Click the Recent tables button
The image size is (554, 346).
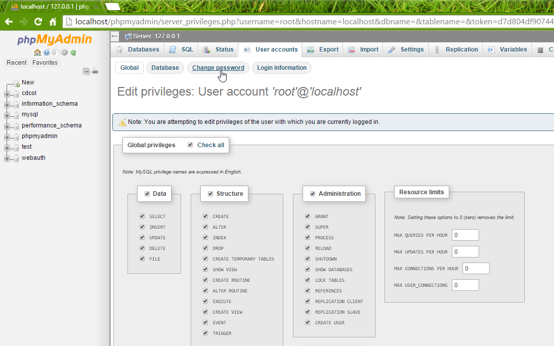[x=17, y=63]
